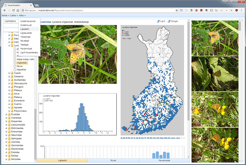Click the scroll-down arrow of center panel
246x165 pixels.
pyautogui.click(x=188, y=157)
